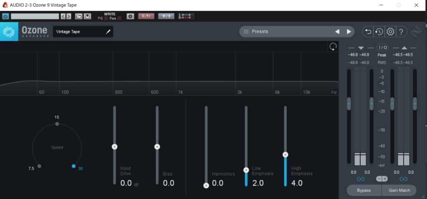427x199 pixels.
Task: Enable the PG write checkbox
Action: coord(106,18)
